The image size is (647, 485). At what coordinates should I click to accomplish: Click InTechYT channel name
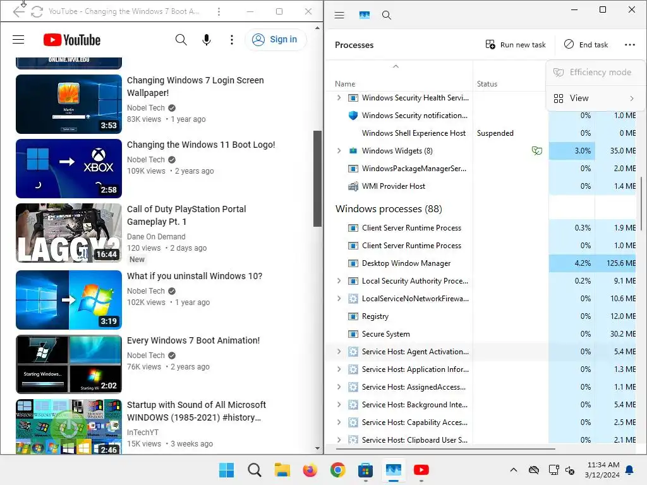tap(142, 432)
